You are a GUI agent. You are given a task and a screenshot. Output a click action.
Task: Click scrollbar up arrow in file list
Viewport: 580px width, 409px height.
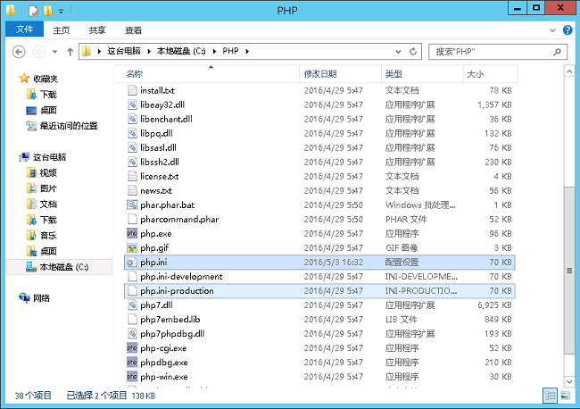[x=569, y=71]
